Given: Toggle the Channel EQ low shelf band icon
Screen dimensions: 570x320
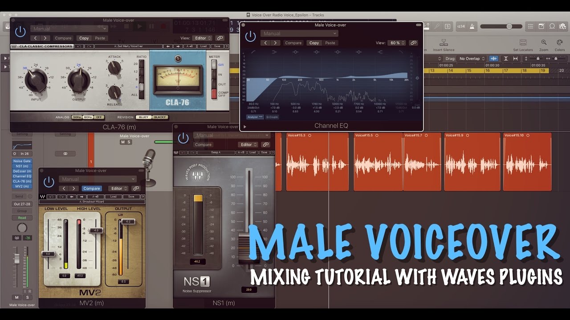Looking at the screenshot, I should [x=274, y=52].
